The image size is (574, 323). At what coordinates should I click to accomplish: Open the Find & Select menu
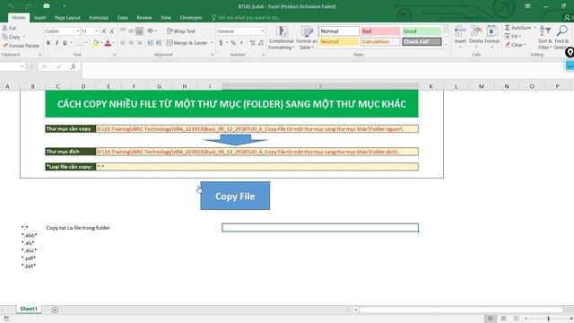561,38
